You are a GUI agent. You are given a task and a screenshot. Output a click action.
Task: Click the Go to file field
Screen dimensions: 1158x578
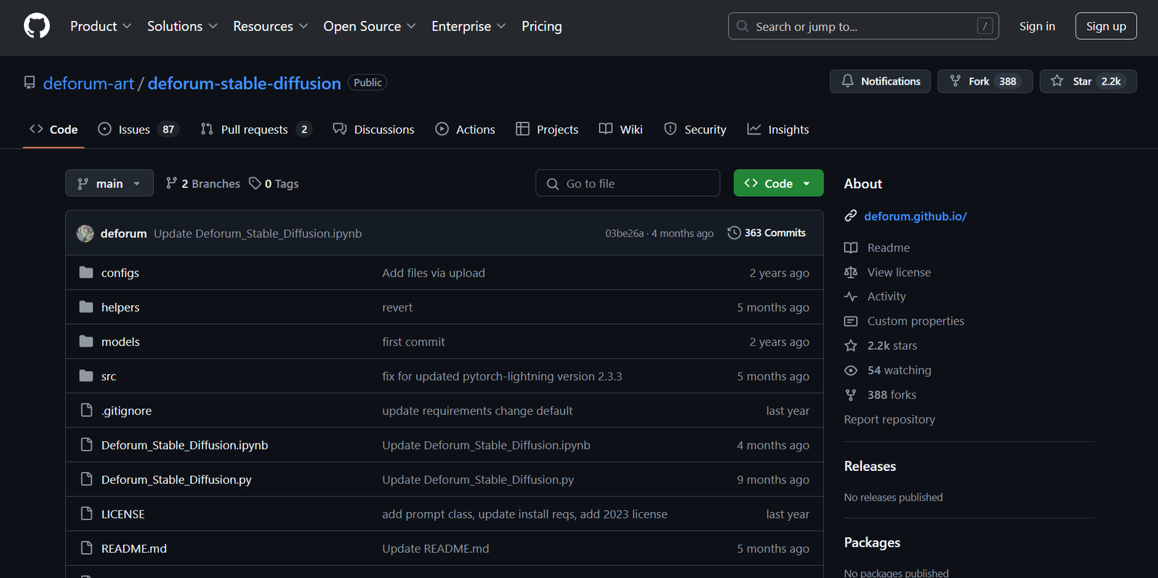[x=627, y=184]
